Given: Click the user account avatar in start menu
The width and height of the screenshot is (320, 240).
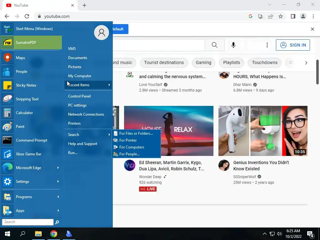Looking at the screenshot, I should tap(102, 32).
